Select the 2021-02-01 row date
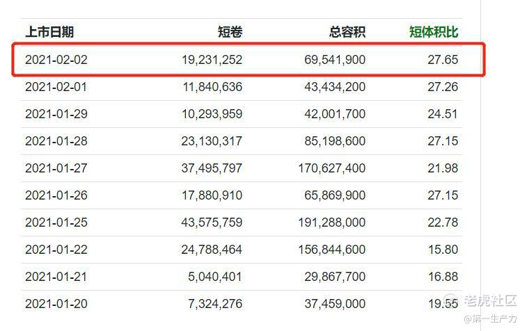The image size is (527, 331). pos(56,87)
